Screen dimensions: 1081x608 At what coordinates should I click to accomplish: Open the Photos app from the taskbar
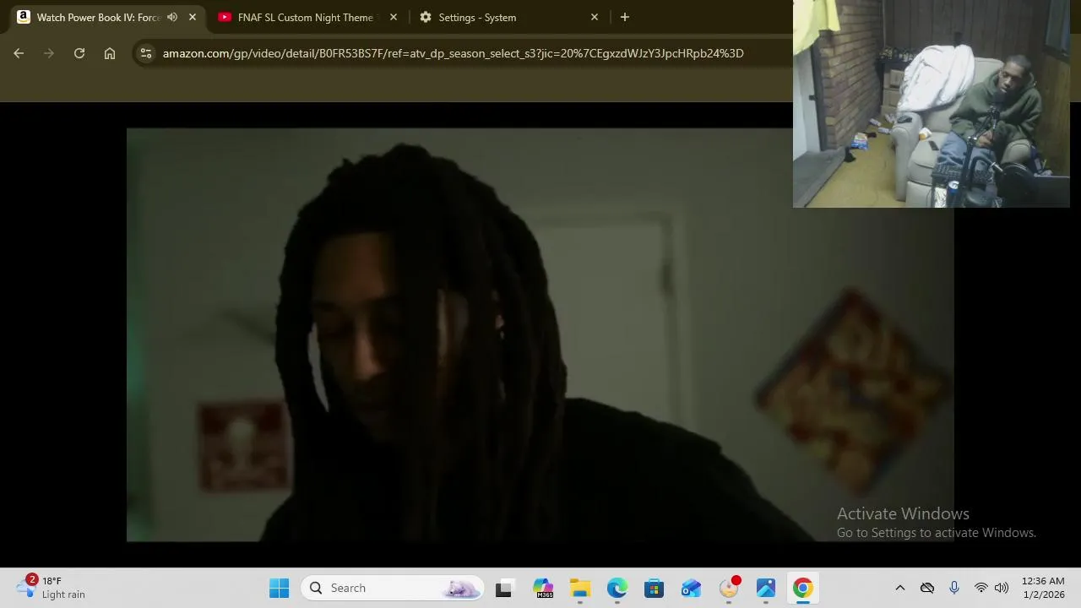766,588
